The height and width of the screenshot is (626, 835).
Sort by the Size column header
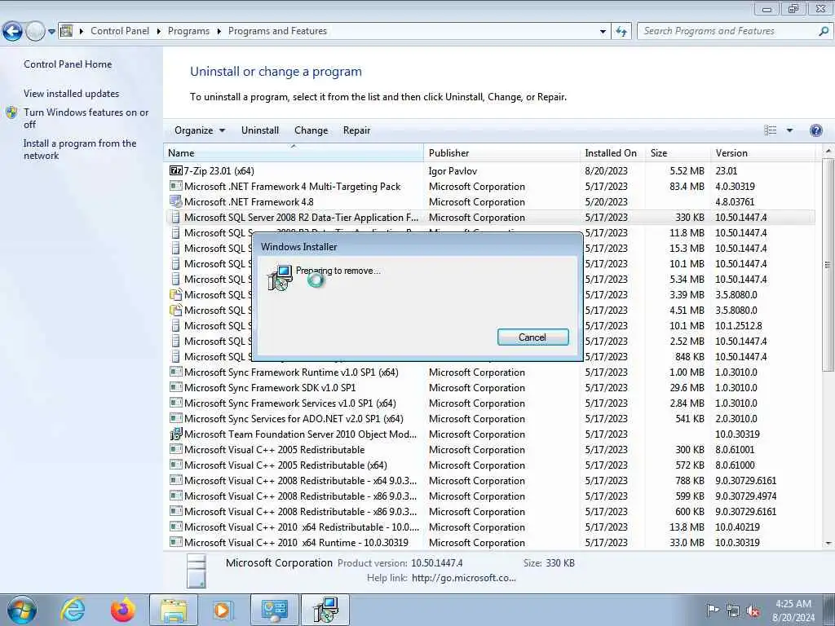coord(678,152)
